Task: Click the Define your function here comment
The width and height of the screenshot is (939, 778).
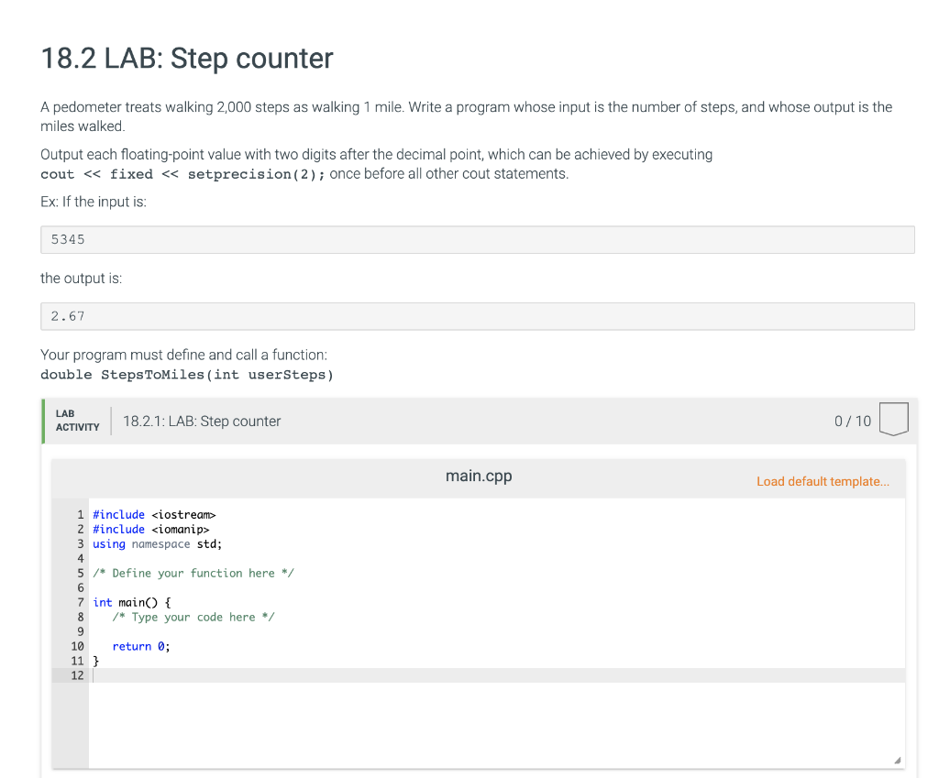Action: (193, 573)
